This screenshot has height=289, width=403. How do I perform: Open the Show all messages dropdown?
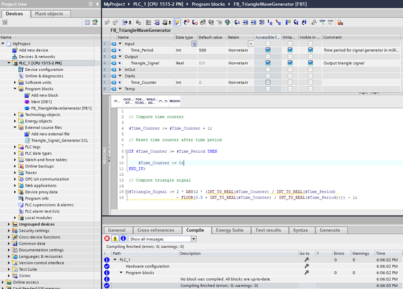click(193, 239)
